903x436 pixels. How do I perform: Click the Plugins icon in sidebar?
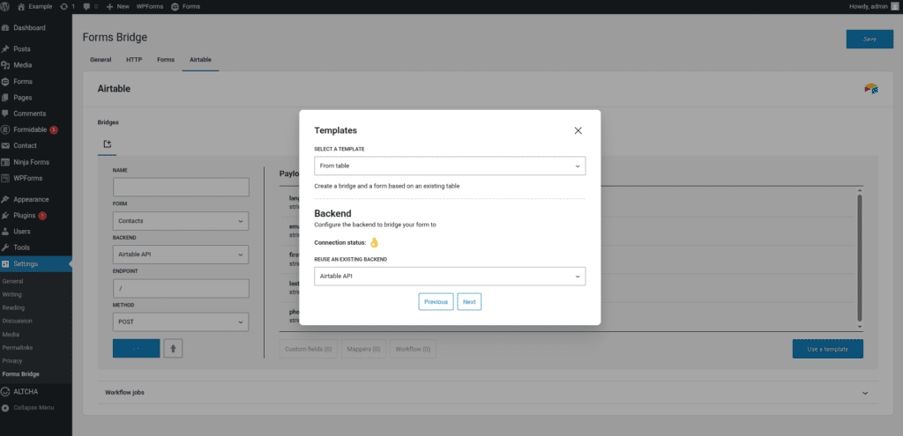click(6, 215)
